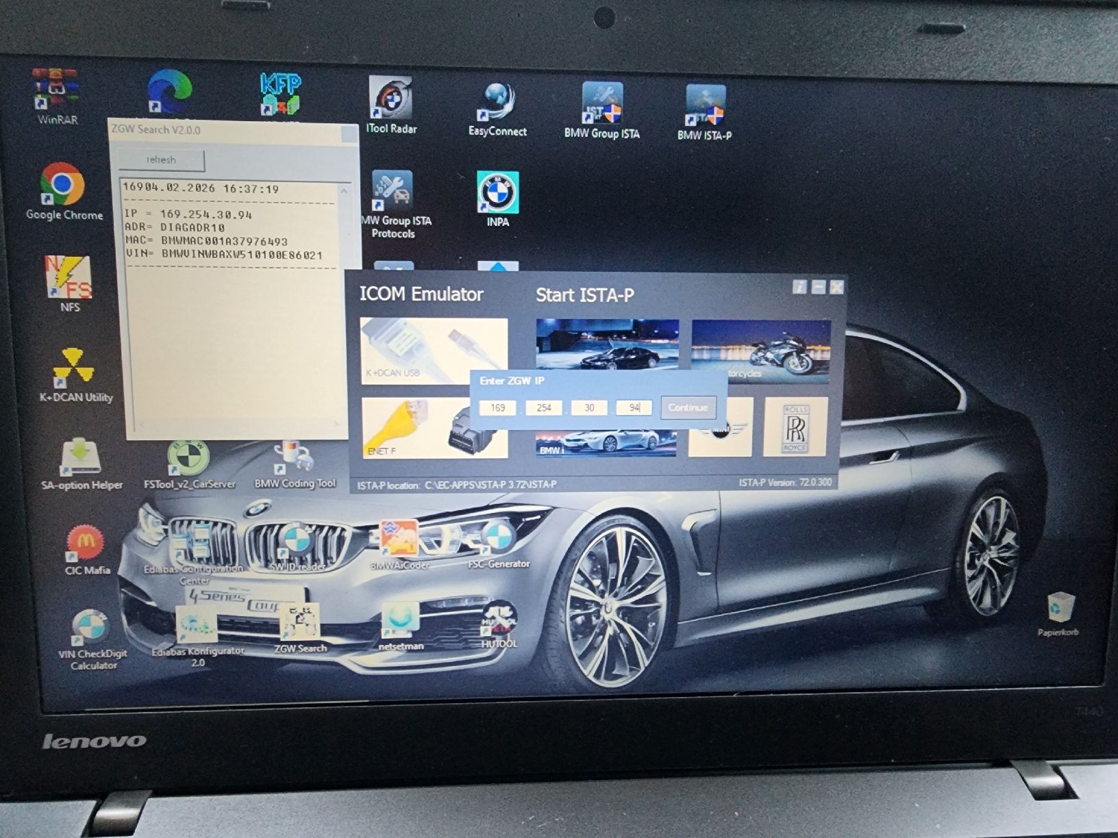Launch EasyConnect from the desktop
1118x838 pixels.
[497, 110]
